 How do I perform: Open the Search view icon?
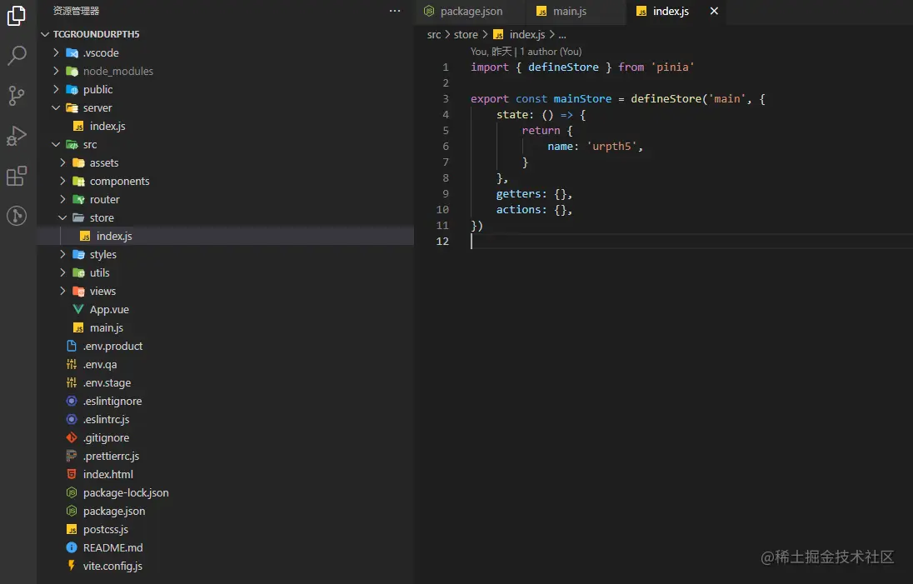point(17,56)
